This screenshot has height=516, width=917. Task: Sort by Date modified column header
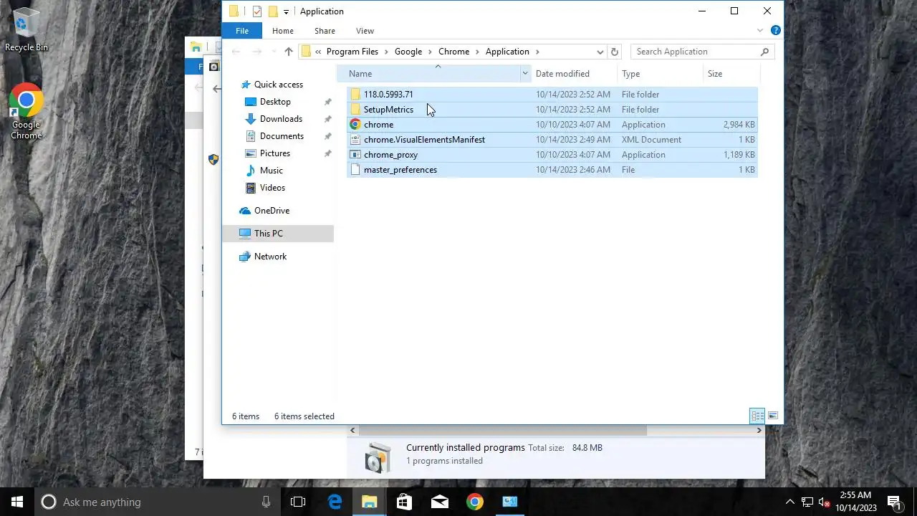tap(573, 74)
